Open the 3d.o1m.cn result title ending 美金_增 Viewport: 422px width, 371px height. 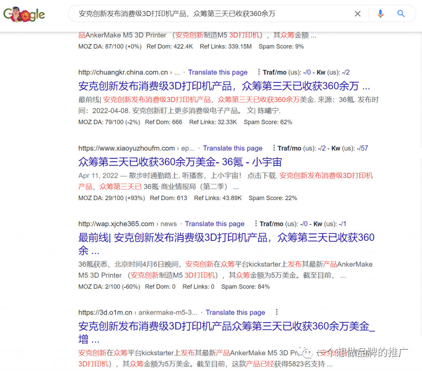point(226,333)
